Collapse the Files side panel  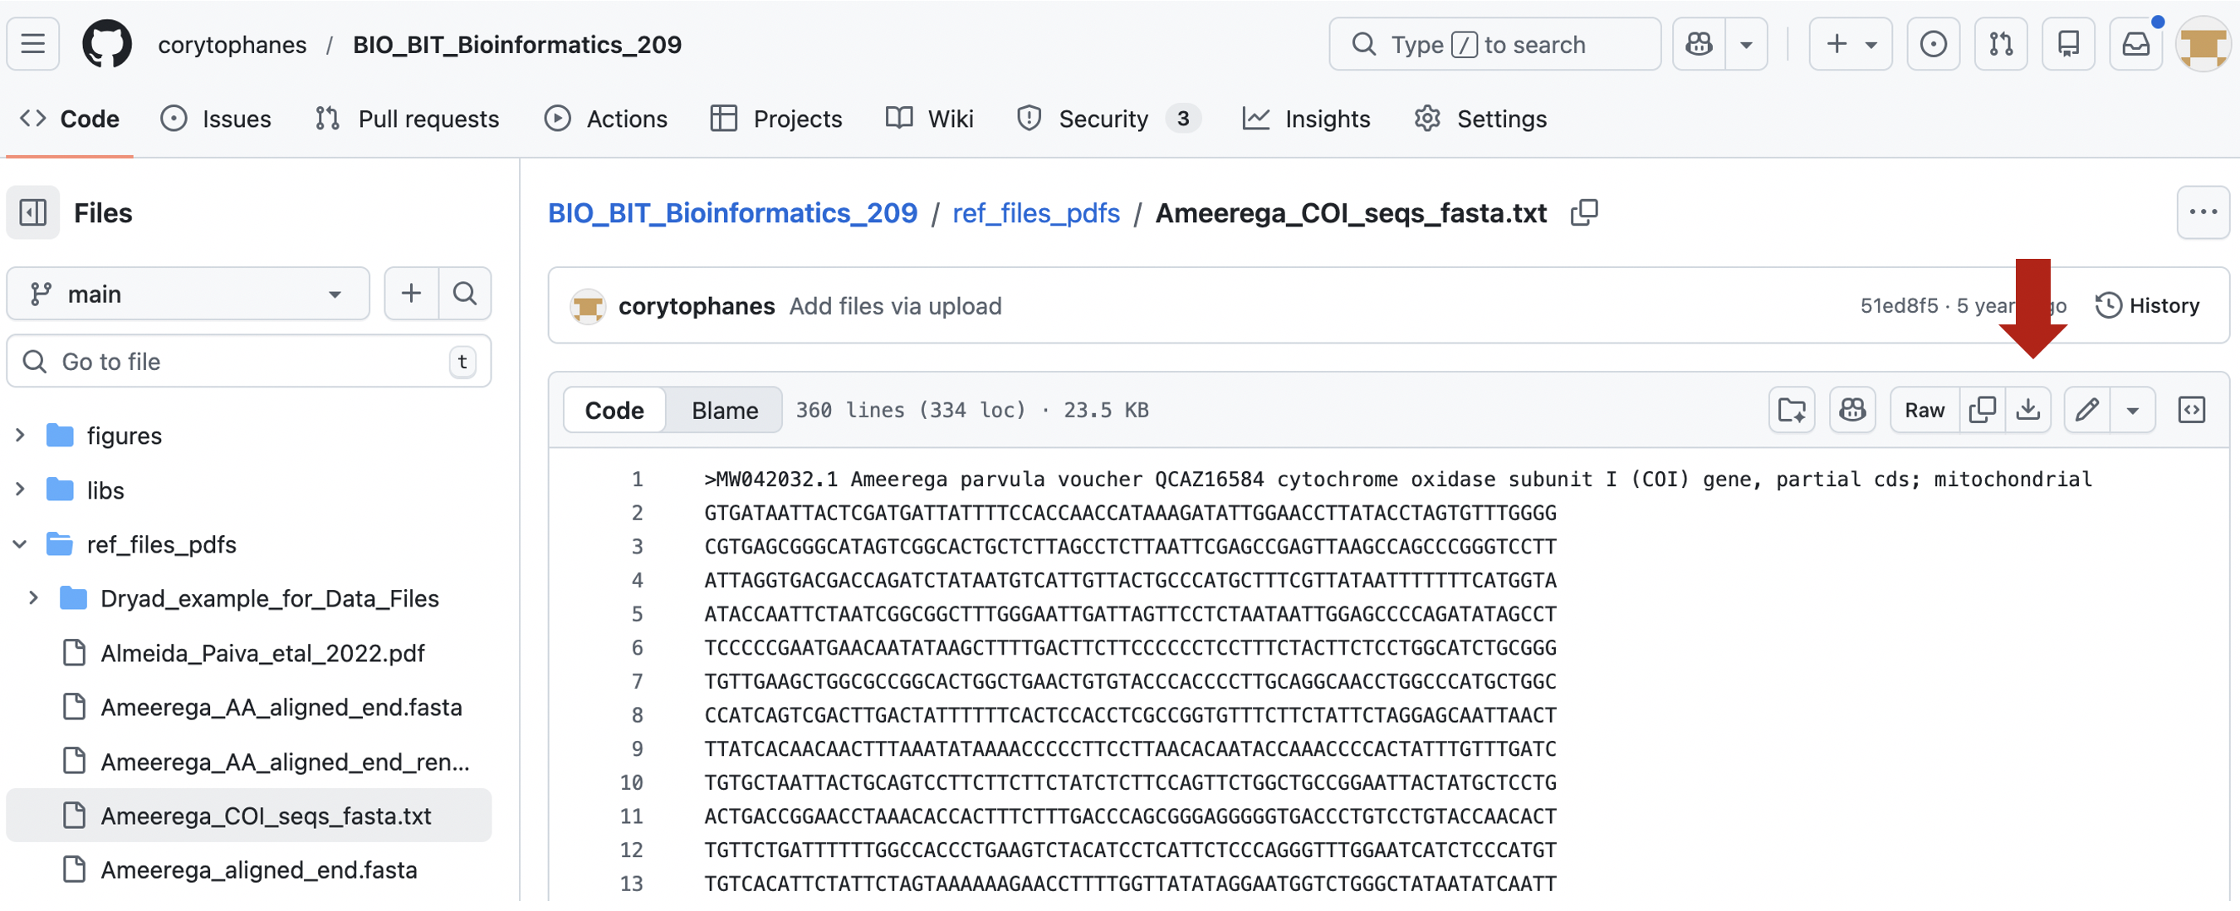pos(33,213)
